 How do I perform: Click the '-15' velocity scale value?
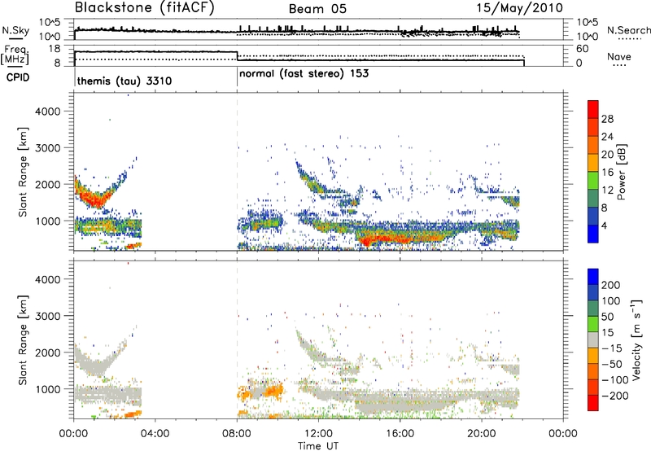pos(611,348)
